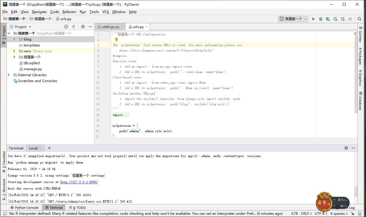
Task: Expand the blog folder
Action: (x=14, y=39)
